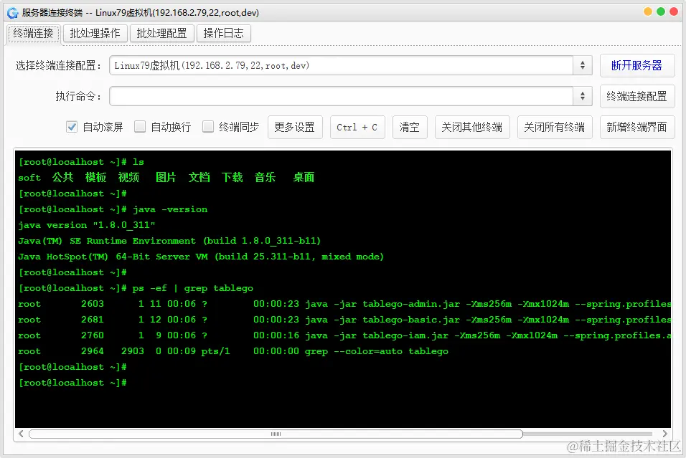Click the java version "1.8.0_311" line
Viewport: 686px width, 458px height.
[x=87, y=225]
